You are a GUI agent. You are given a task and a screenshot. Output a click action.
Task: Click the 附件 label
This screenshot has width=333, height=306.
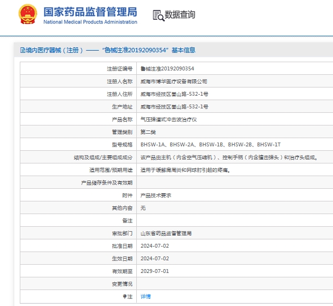pyautogui.click(x=127, y=195)
